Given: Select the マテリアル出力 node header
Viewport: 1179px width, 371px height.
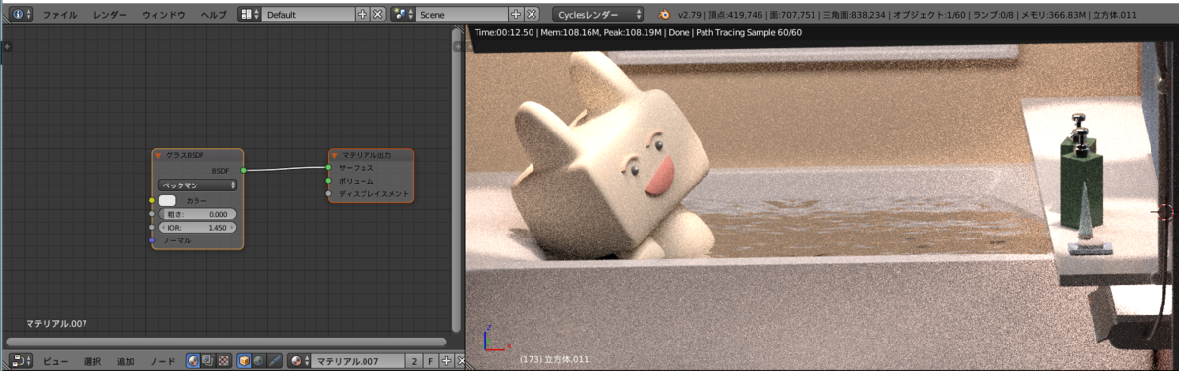Looking at the screenshot, I should pos(371,156).
